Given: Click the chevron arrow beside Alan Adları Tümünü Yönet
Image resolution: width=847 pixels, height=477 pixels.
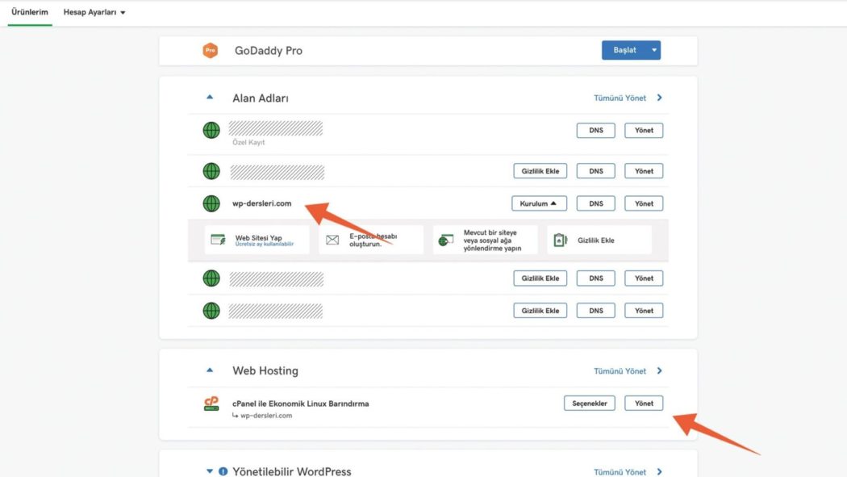Looking at the screenshot, I should tap(660, 98).
